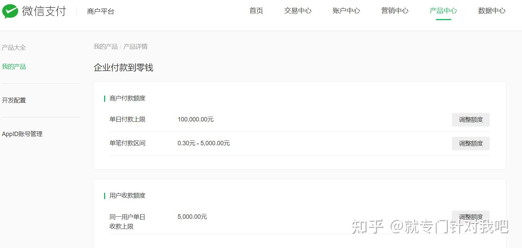Viewport: 522px width, 248px height.
Task: Open the 数据中心 navigation tab
Action: pos(492,11)
